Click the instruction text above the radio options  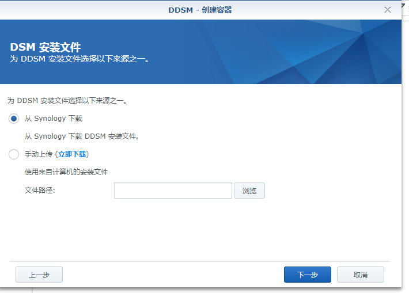click(67, 101)
